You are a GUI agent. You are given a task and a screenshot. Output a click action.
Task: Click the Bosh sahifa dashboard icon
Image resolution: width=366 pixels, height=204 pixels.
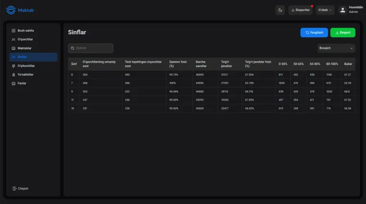pos(13,31)
